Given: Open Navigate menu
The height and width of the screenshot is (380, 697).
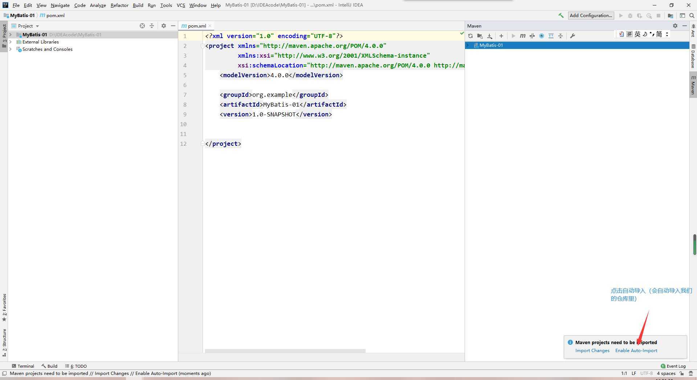Looking at the screenshot, I should [x=60, y=5].
